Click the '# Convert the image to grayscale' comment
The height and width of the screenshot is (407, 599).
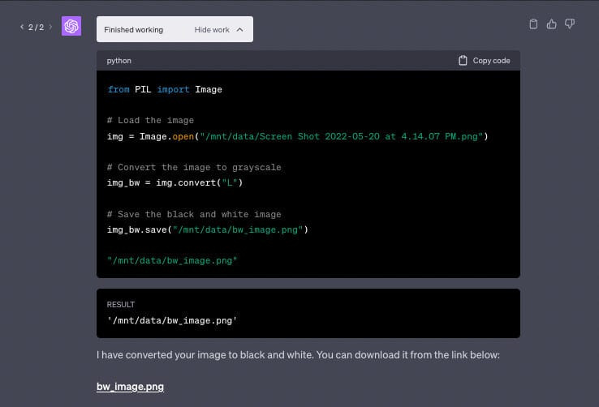[194, 167]
